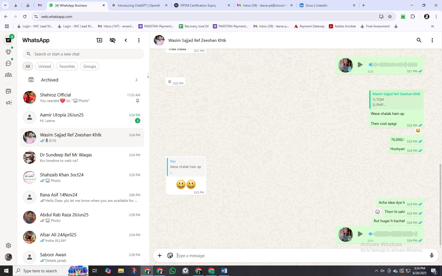This screenshot has height=276, width=442.
Task: Open the Advertise megaphone icon in sidebar
Action: tap(8, 103)
